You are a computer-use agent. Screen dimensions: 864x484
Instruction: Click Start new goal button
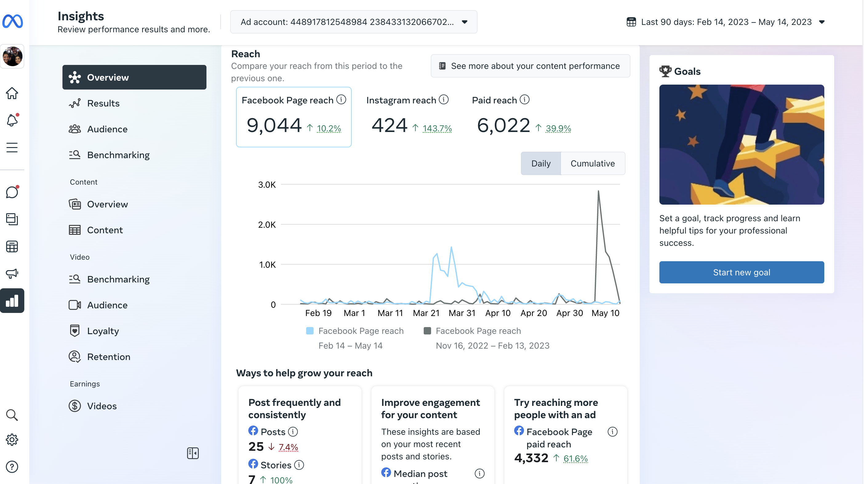pos(741,272)
